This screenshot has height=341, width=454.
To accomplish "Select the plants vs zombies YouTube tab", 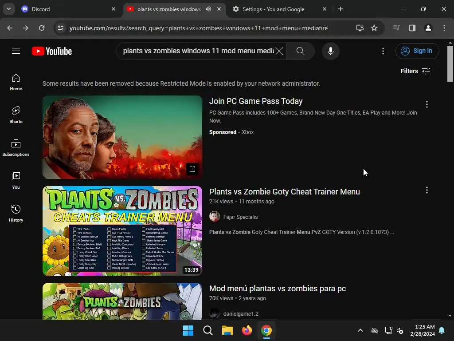I will pos(169,9).
